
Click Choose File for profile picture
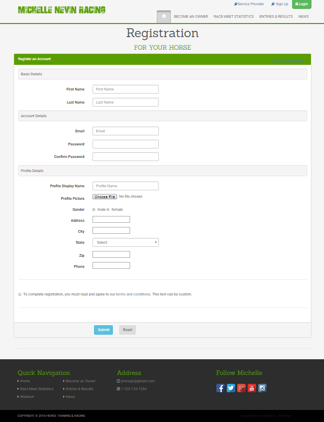tap(105, 197)
